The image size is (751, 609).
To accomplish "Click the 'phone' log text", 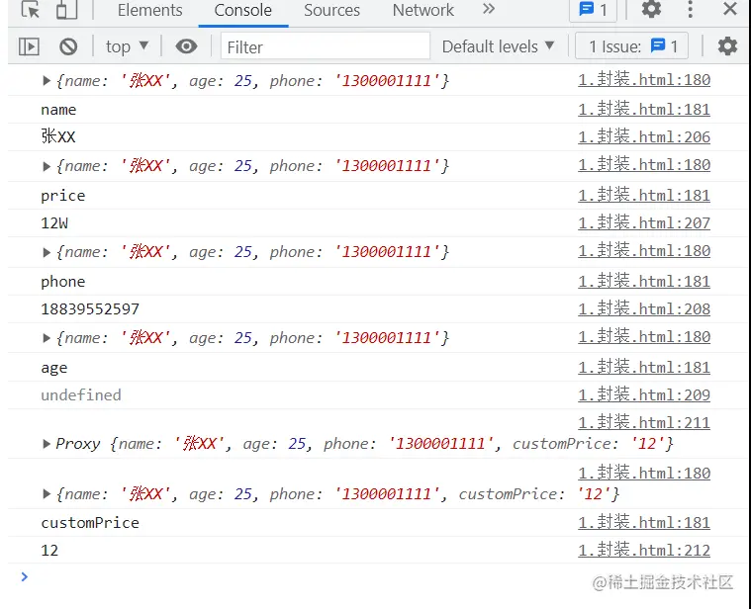I will tap(62, 282).
